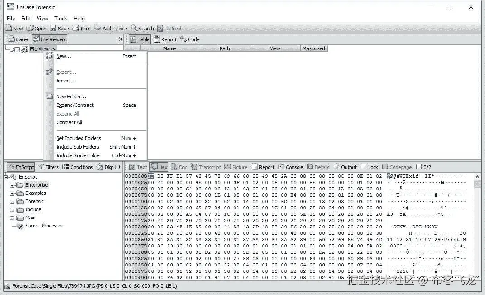
Task: Open the Tools menu
Action: (61, 18)
